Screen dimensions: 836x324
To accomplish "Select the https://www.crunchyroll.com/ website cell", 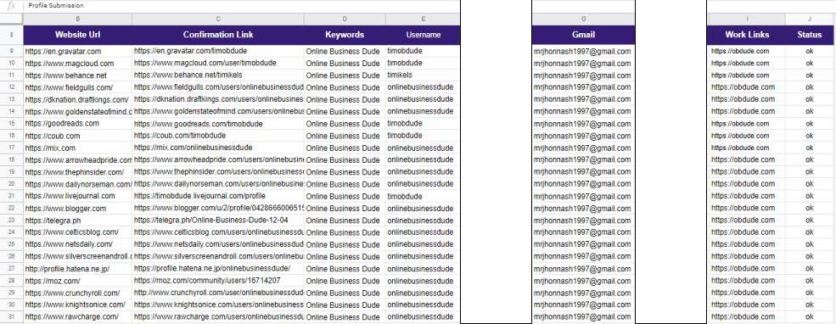I will [78, 293].
